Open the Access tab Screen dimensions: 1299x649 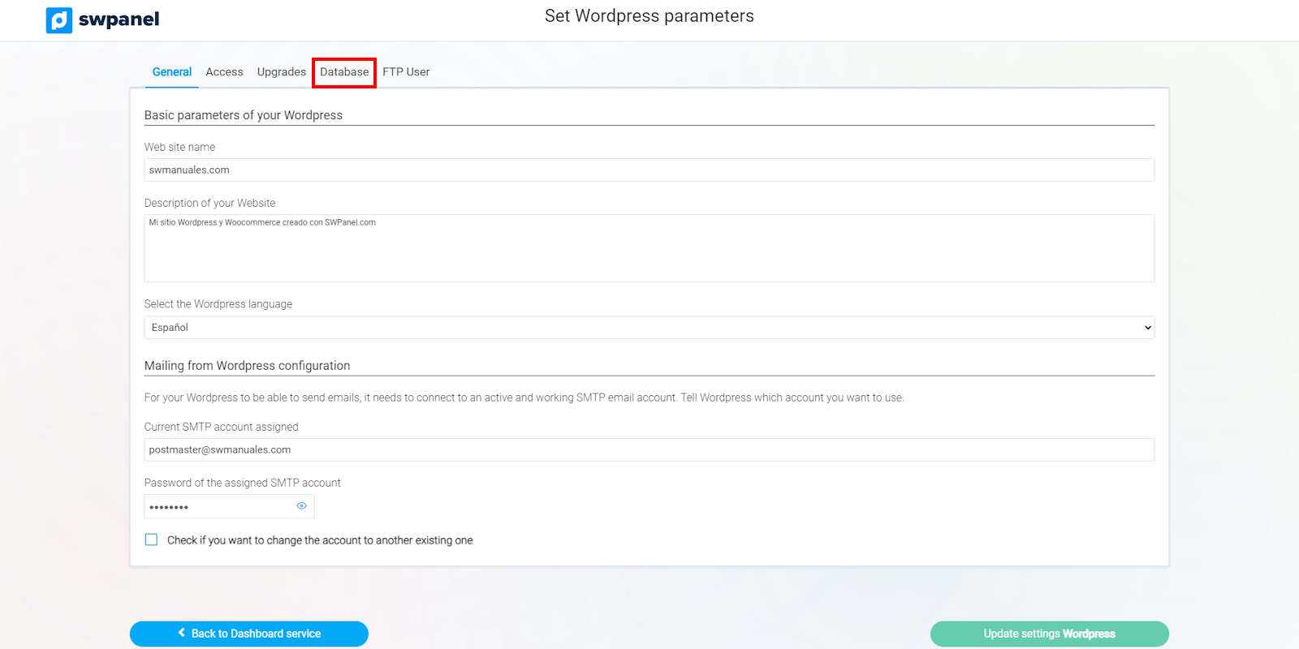(x=224, y=72)
